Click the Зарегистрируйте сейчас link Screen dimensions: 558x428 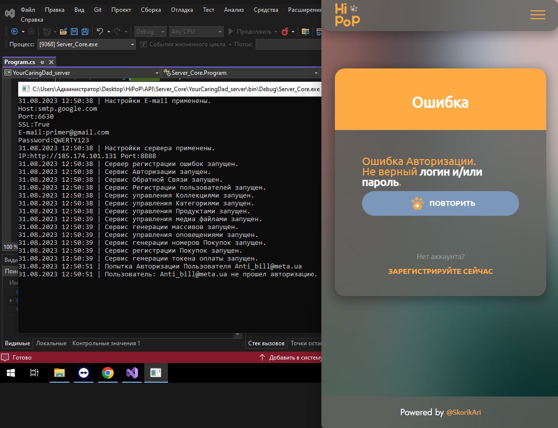(440, 271)
